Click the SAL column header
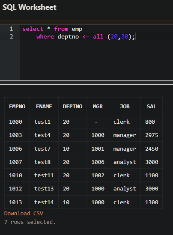Screen dimensions: 173x235 click(x=152, y=107)
